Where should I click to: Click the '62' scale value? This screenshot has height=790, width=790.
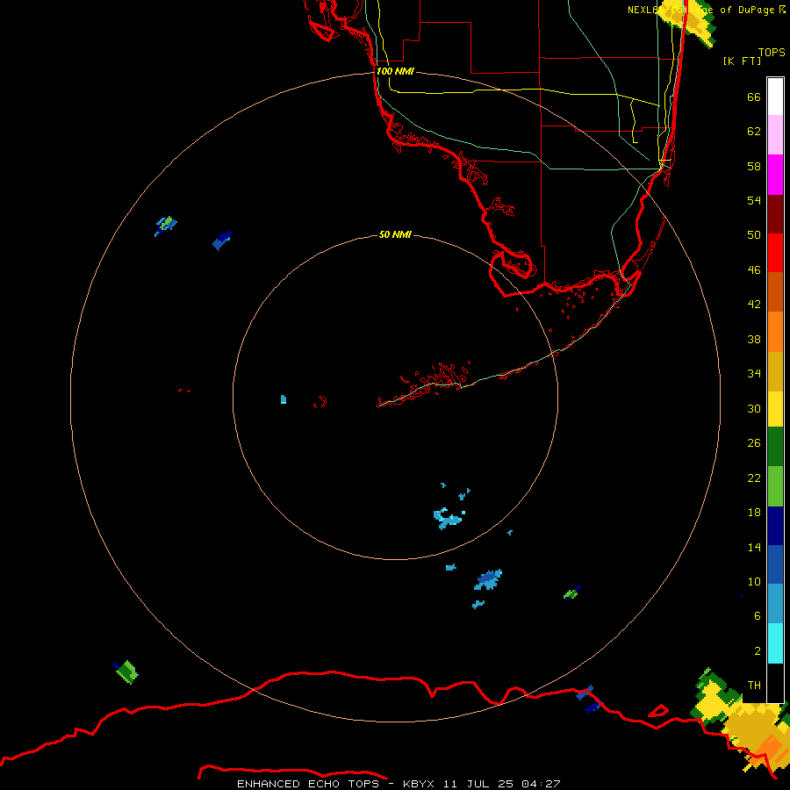(x=754, y=132)
